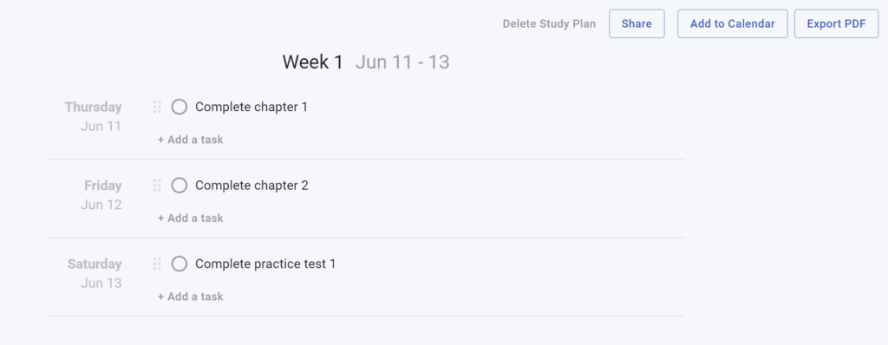Image resolution: width=888 pixels, height=345 pixels.
Task: Click the Saturday day label
Action: pyautogui.click(x=95, y=264)
